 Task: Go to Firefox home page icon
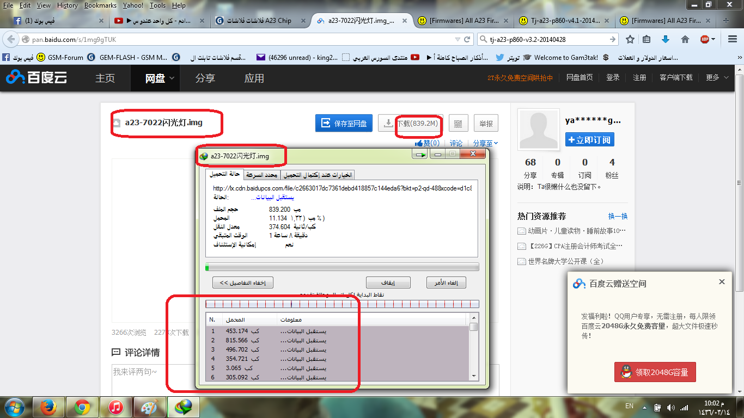[685, 39]
